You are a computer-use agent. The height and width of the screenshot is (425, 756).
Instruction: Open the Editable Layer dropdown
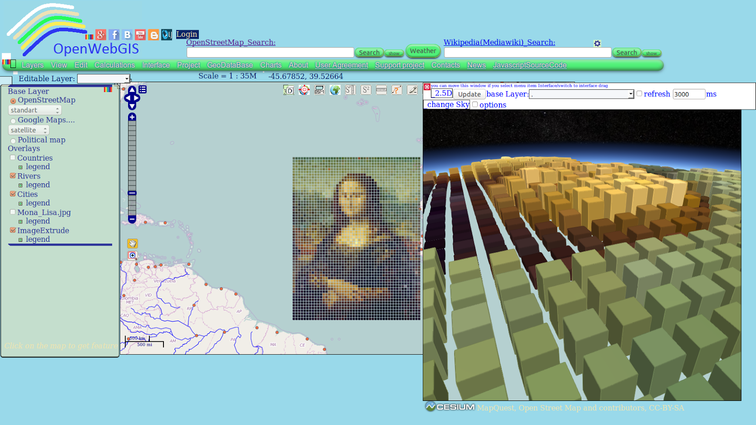(x=103, y=79)
